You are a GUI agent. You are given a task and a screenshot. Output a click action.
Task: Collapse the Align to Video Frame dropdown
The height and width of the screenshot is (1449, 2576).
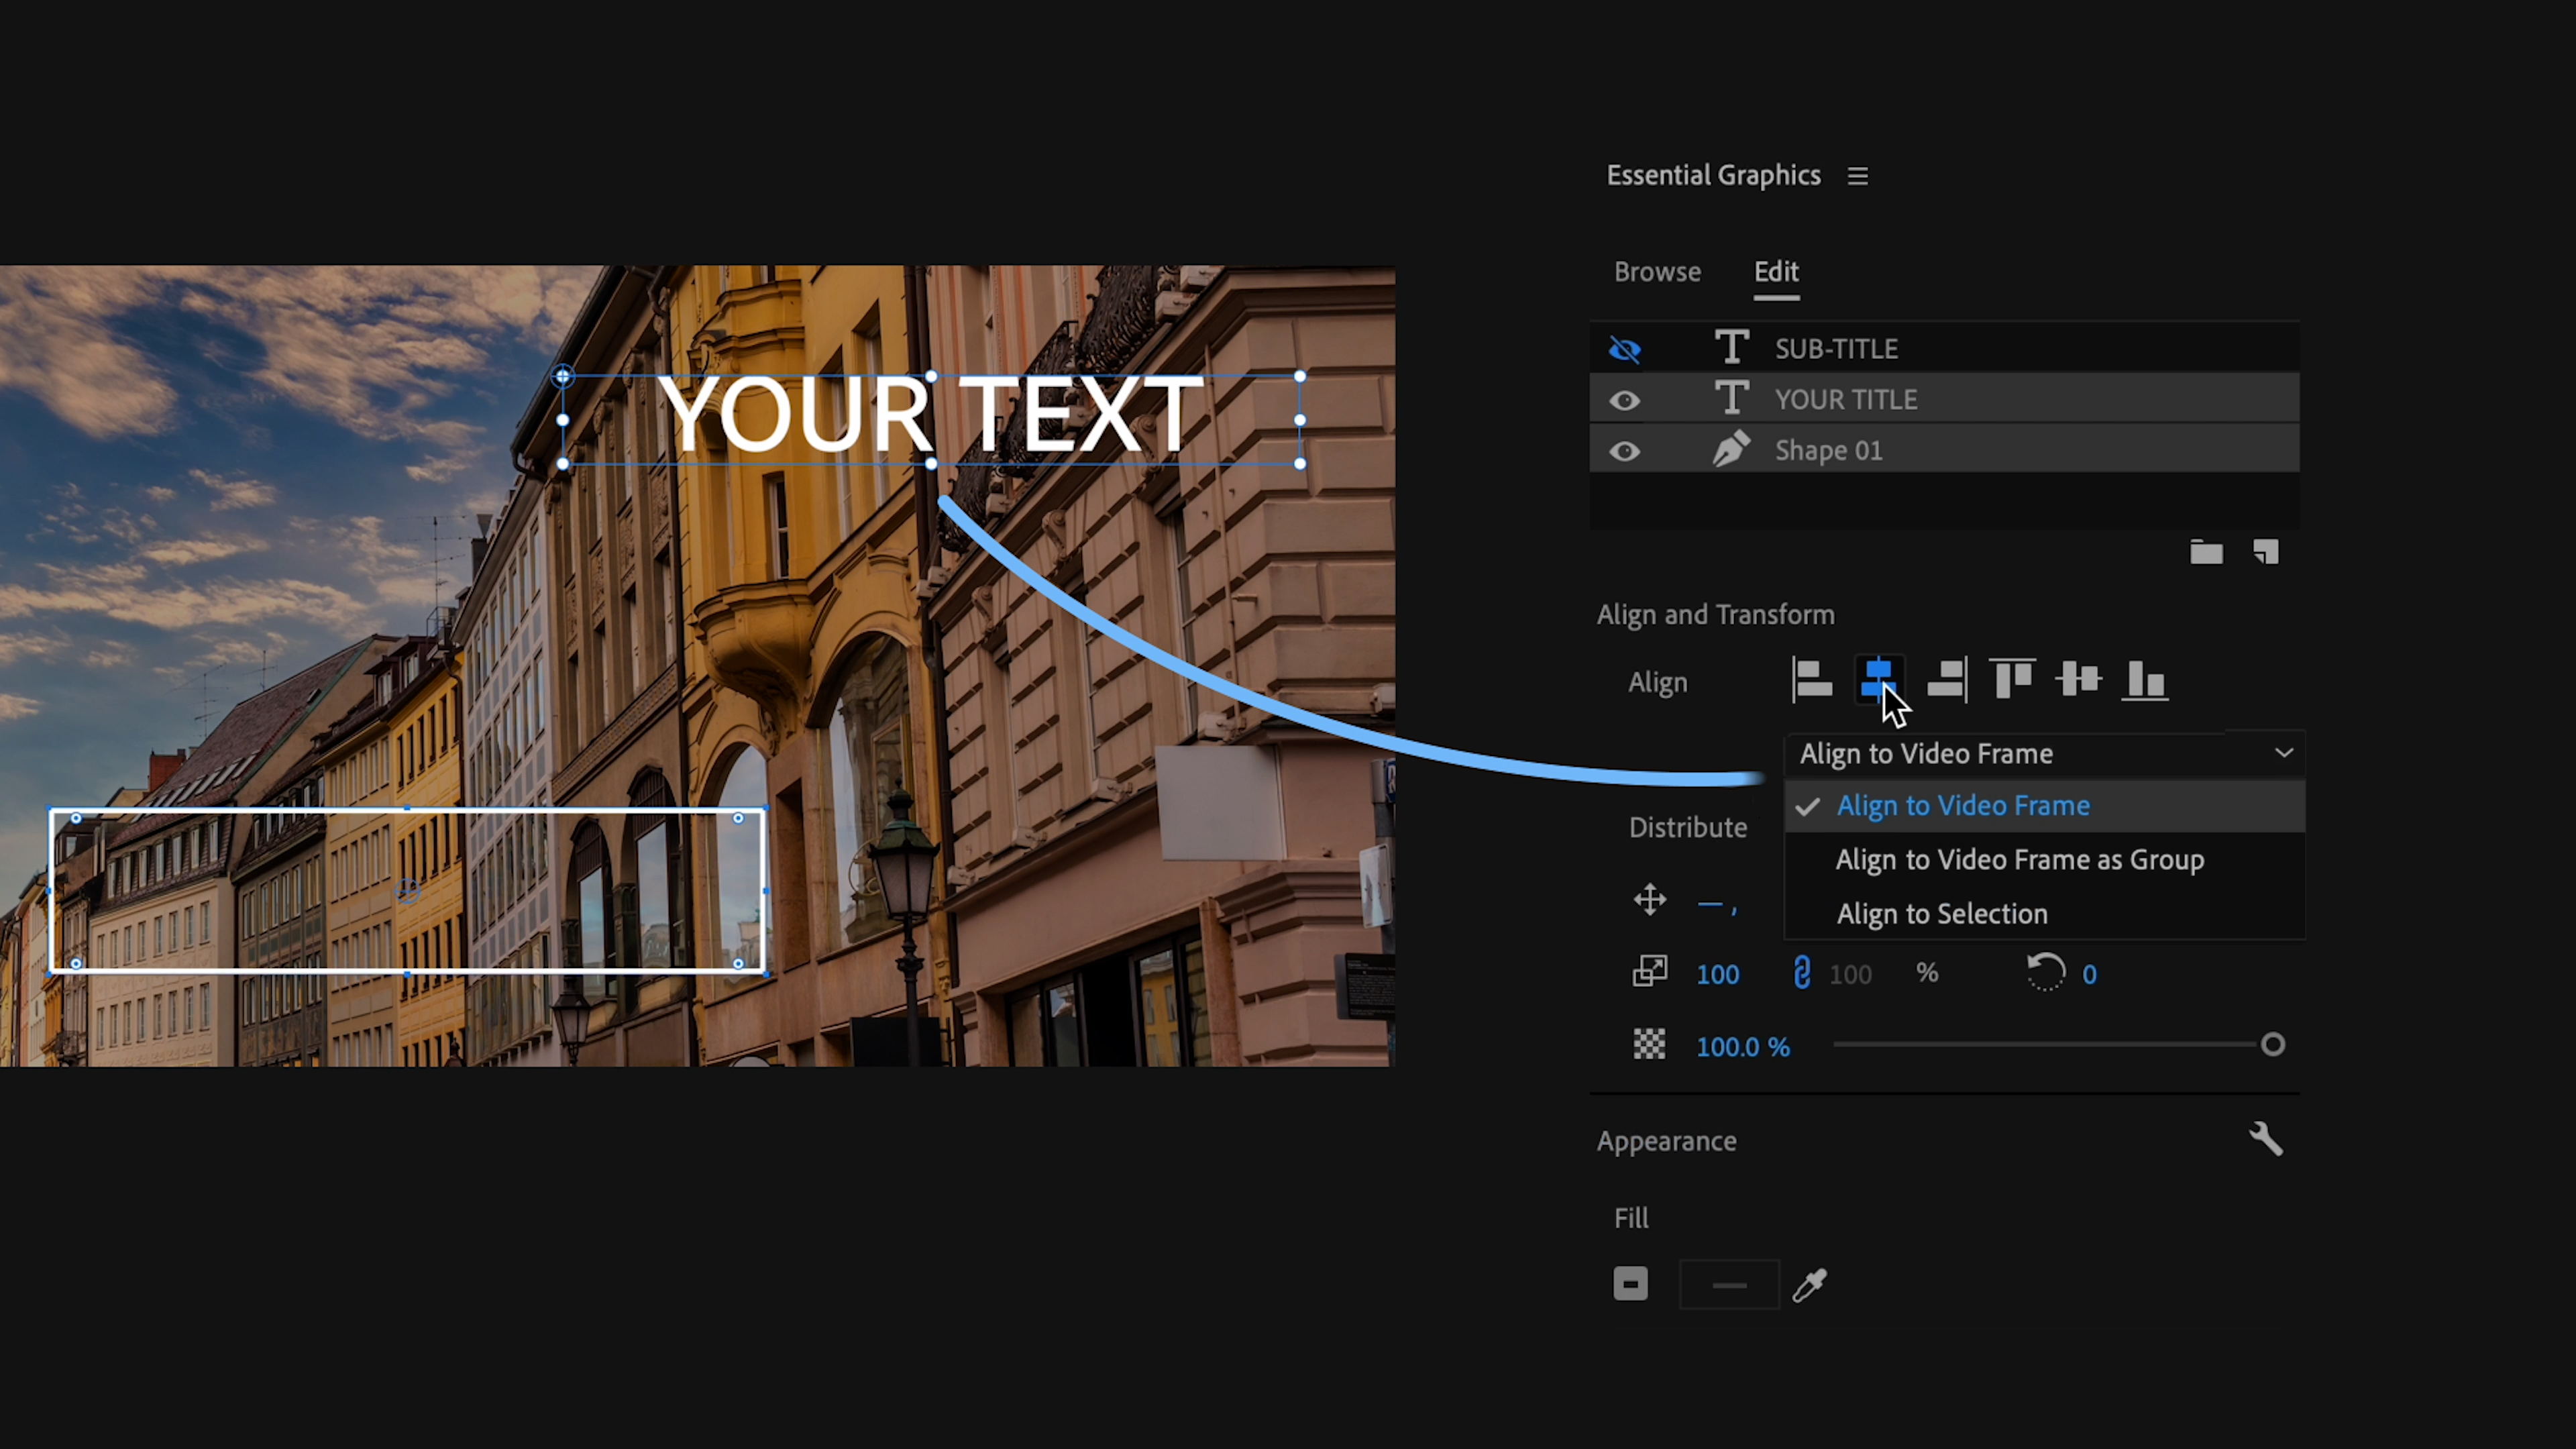pyautogui.click(x=2284, y=753)
